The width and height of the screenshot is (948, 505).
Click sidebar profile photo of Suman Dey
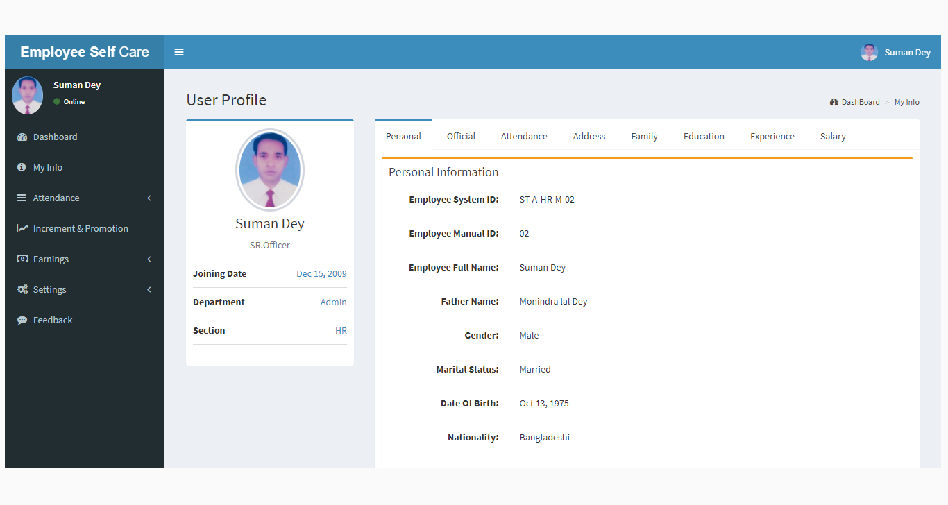(x=28, y=95)
